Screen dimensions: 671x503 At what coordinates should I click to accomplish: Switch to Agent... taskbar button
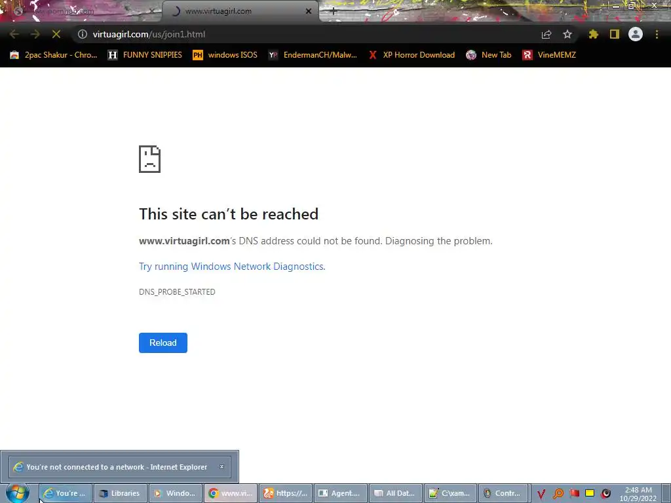pyautogui.click(x=340, y=493)
